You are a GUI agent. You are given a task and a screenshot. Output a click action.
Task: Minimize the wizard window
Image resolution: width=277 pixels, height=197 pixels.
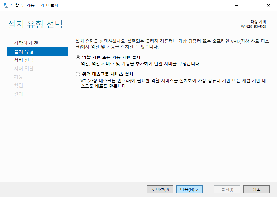tap(236, 5)
